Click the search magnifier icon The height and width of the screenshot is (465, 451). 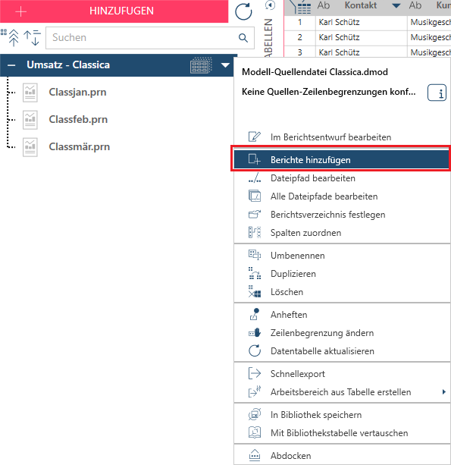click(243, 38)
